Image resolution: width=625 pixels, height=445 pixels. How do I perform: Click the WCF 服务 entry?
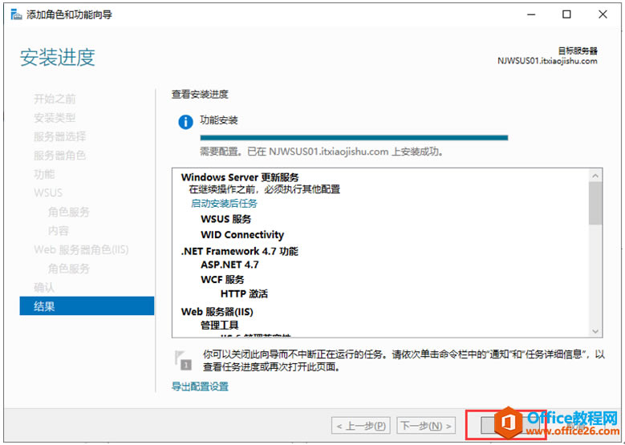coord(222,280)
